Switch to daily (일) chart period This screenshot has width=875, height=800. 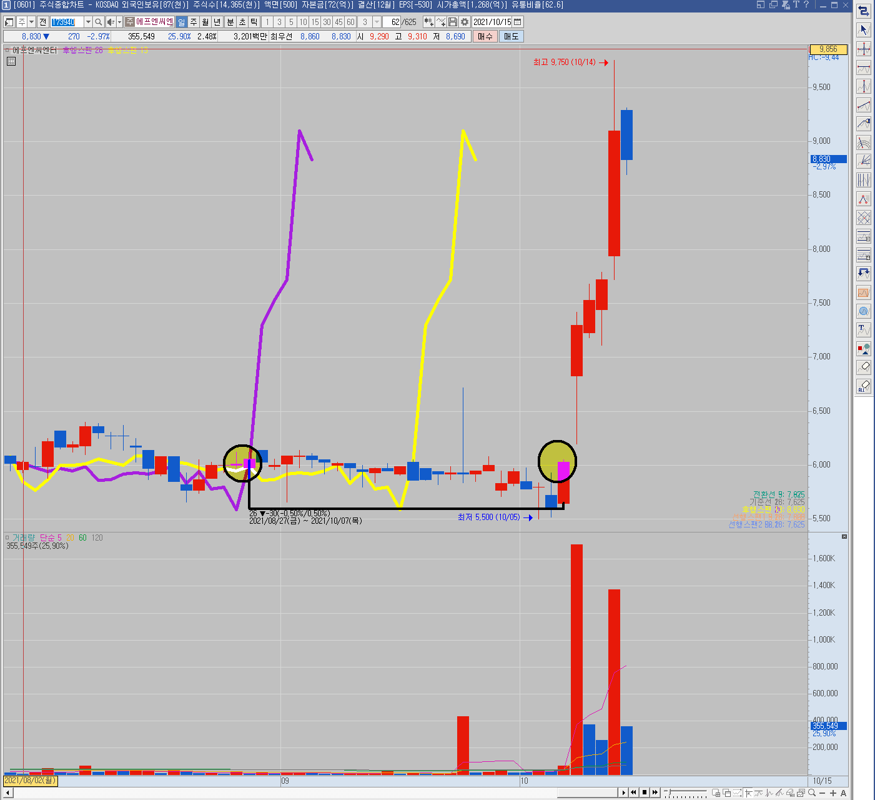point(182,22)
